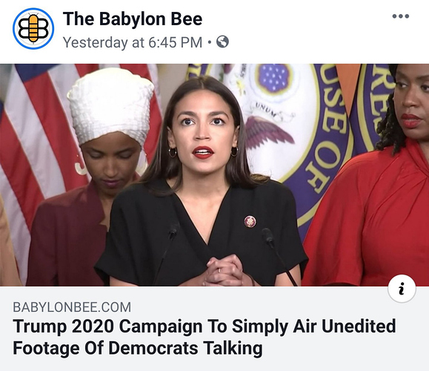The width and height of the screenshot is (429, 371).
Task: Click the article preview photo
Action: pyautogui.click(x=215, y=175)
